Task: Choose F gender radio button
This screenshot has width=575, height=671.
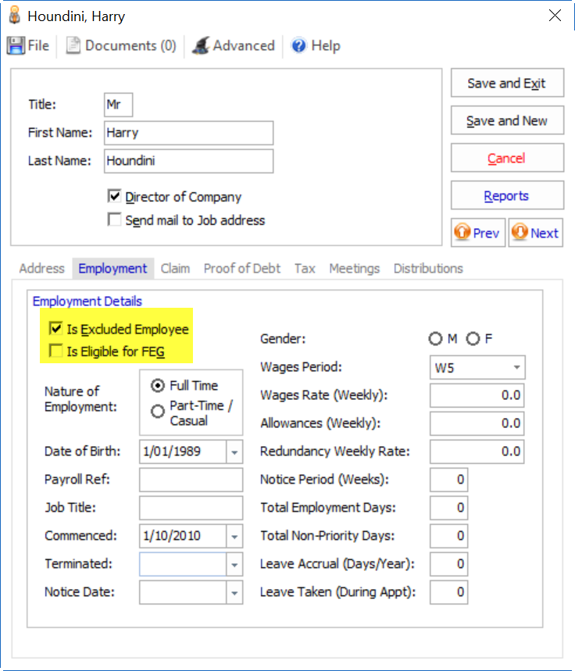Action: pos(473,338)
